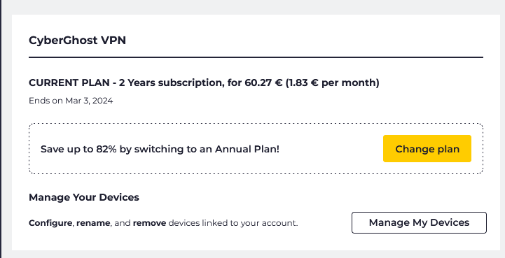Click the dark sidebar strip at window edge

(1, 129)
